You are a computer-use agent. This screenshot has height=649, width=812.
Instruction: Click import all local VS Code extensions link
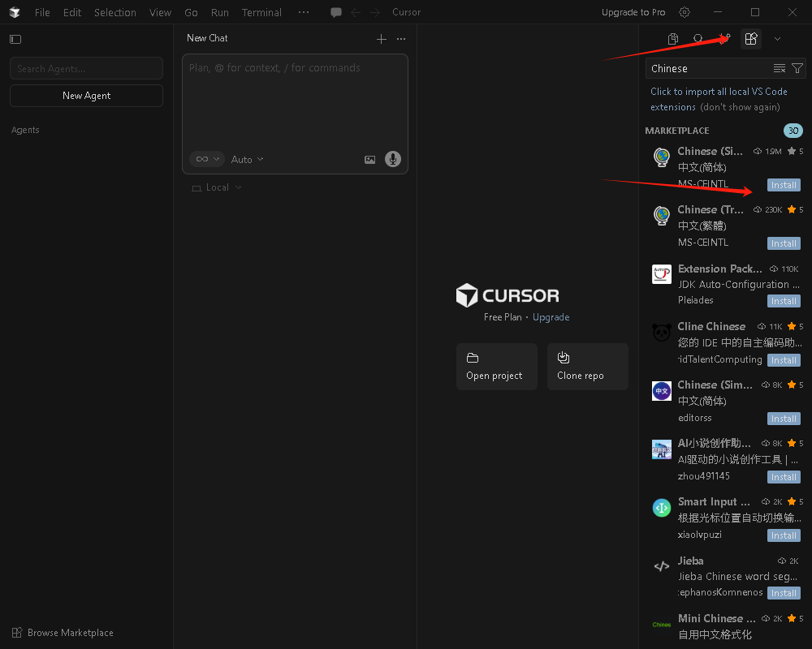719,92
